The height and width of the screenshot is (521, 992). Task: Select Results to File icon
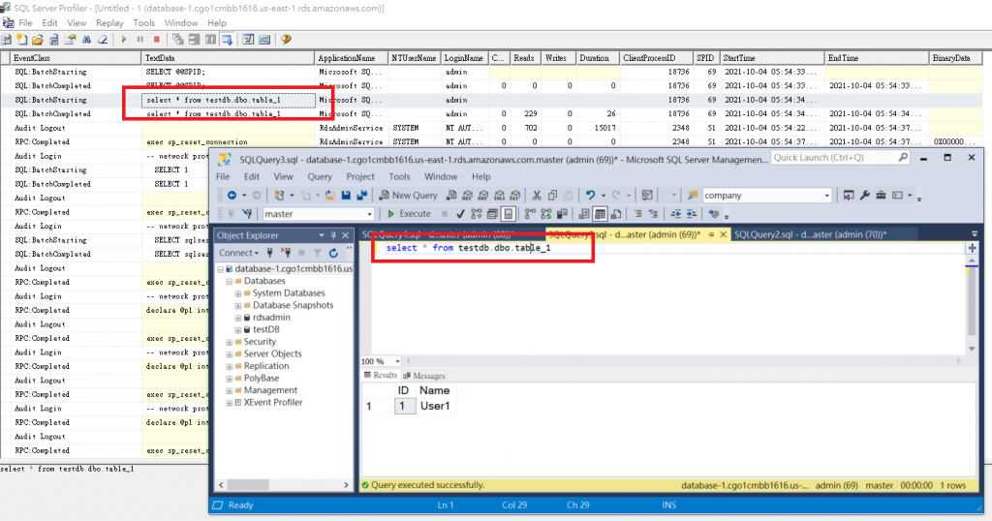[615, 214]
